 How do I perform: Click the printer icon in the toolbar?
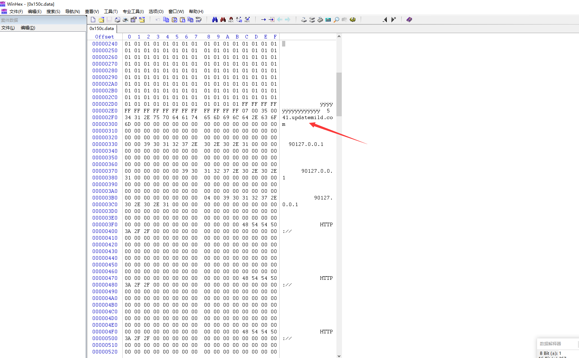pos(125,20)
